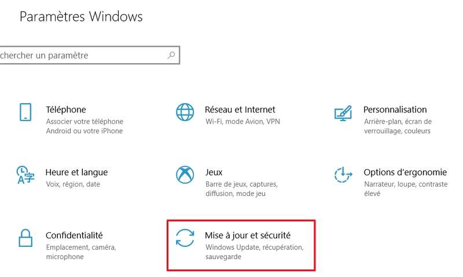This screenshot has width=463, height=277.
Task: Click the Personnalisation paintbrush icon
Action: [343, 112]
